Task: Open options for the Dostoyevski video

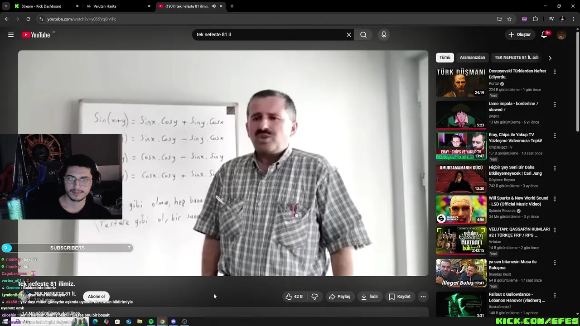Action: [x=555, y=72]
